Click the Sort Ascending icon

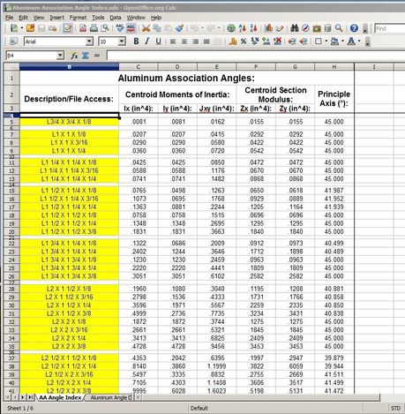click(x=243, y=28)
